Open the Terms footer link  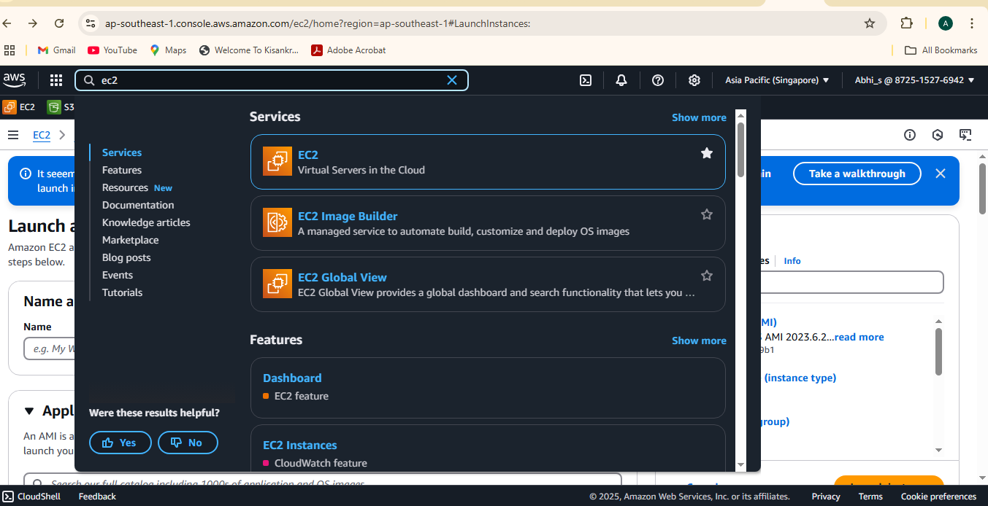pyautogui.click(x=870, y=497)
